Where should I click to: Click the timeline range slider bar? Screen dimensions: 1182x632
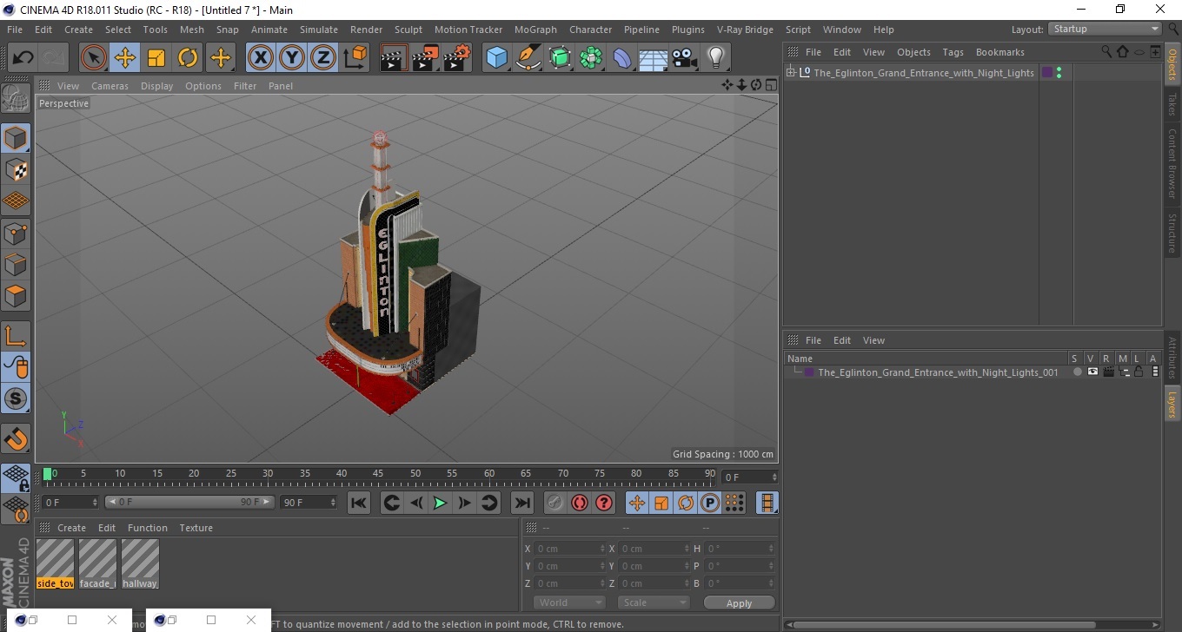click(x=189, y=502)
